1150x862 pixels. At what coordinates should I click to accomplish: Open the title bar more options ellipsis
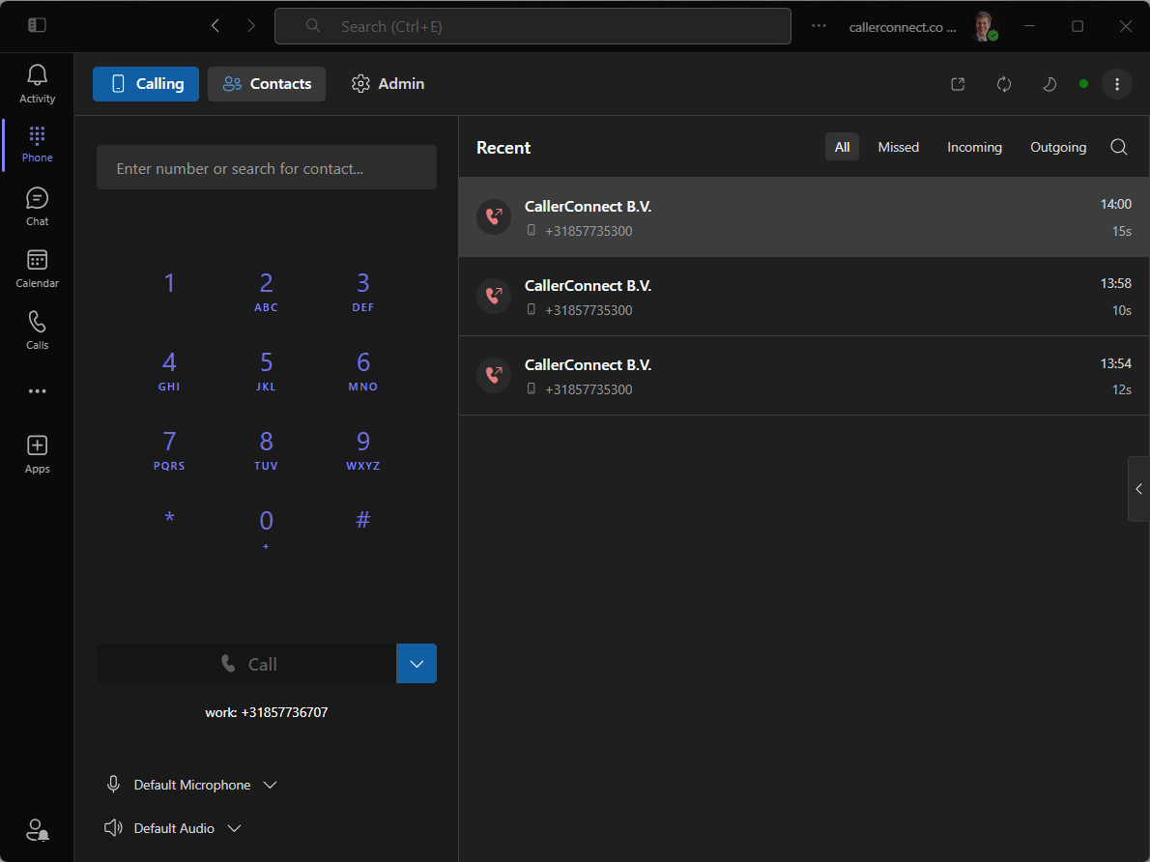819,26
